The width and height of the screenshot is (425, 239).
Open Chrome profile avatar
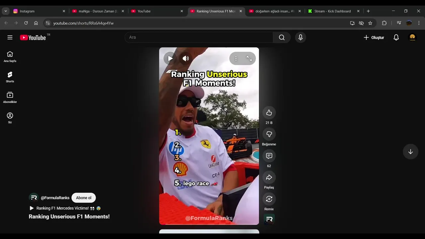pyautogui.click(x=409, y=23)
